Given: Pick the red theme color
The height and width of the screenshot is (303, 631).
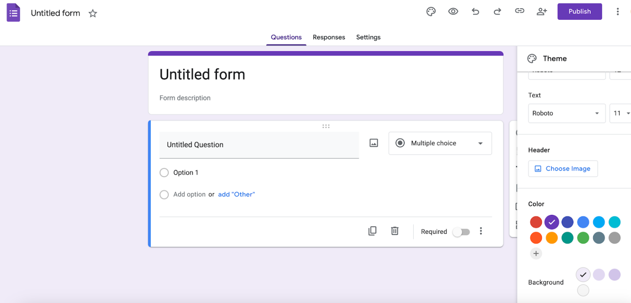Looking at the screenshot, I should 536,222.
